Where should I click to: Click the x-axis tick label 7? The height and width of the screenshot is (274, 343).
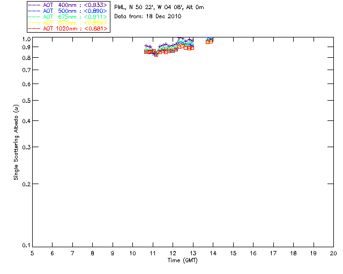(72, 254)
